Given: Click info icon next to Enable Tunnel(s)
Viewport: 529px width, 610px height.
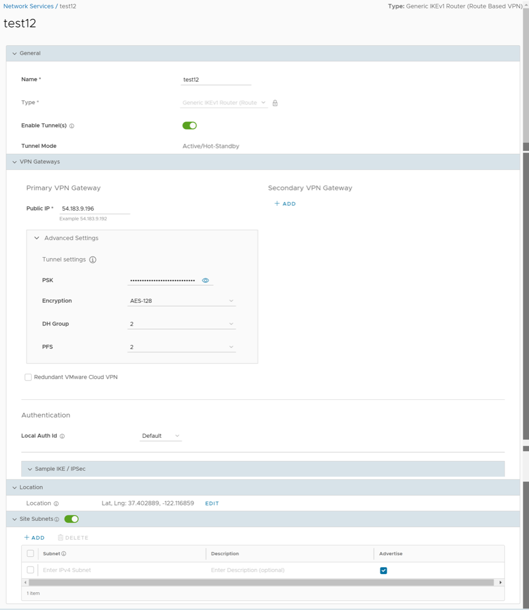Looking at the screenshot, I should point(72,126).
